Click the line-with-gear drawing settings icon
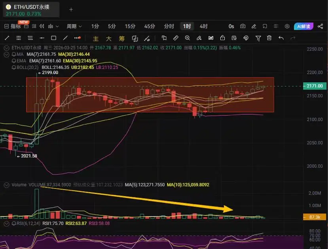The height and width of the screenshot is (249, 328). pyautogui.click(x=147, y=38)
